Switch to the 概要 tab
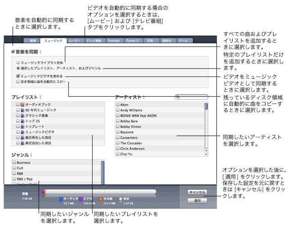288x226 pixels. (32, 41)
